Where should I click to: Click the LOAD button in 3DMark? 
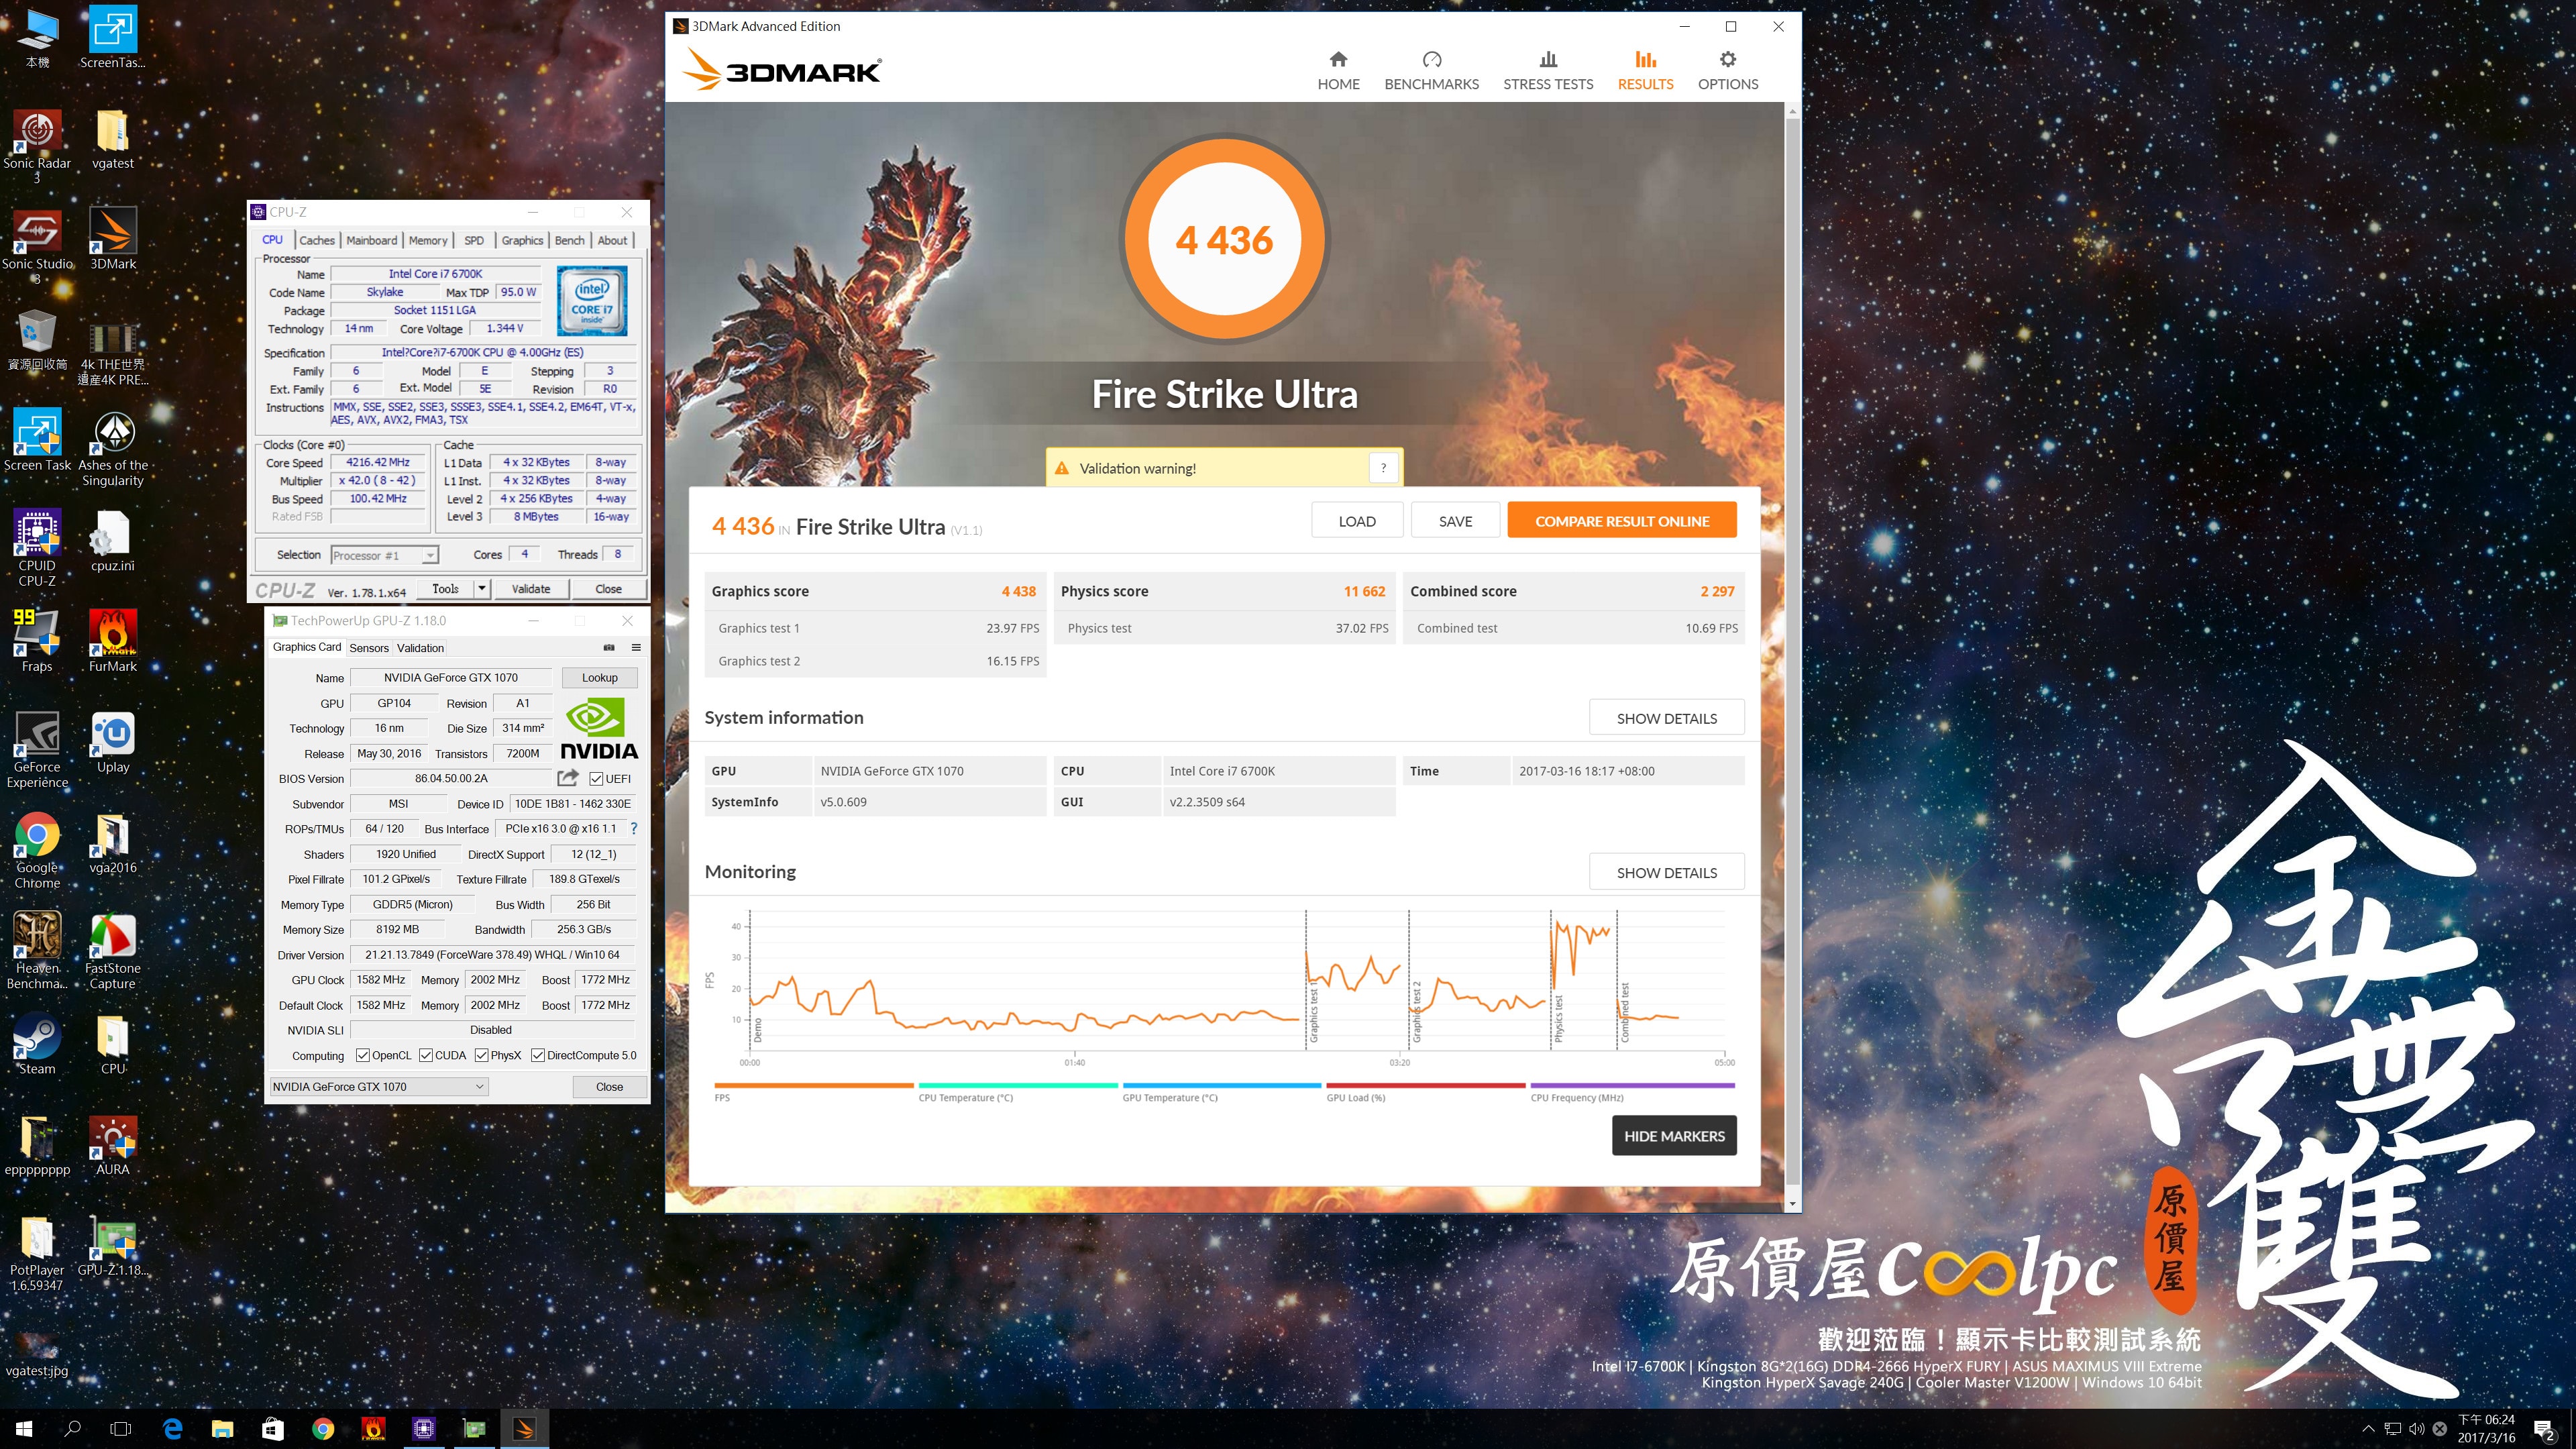point(1357,520)
